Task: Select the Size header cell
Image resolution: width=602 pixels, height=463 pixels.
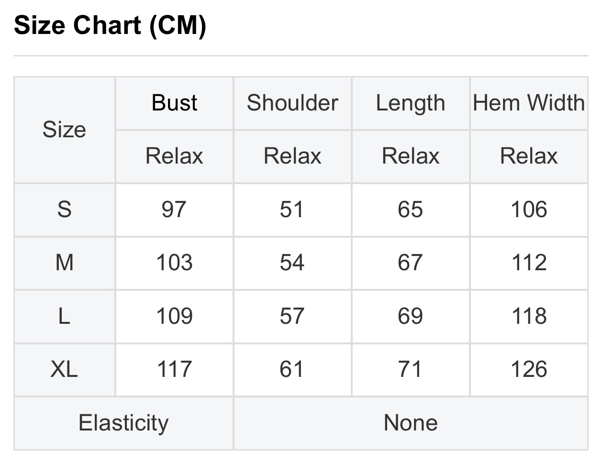Action: (x=65, y=130)
